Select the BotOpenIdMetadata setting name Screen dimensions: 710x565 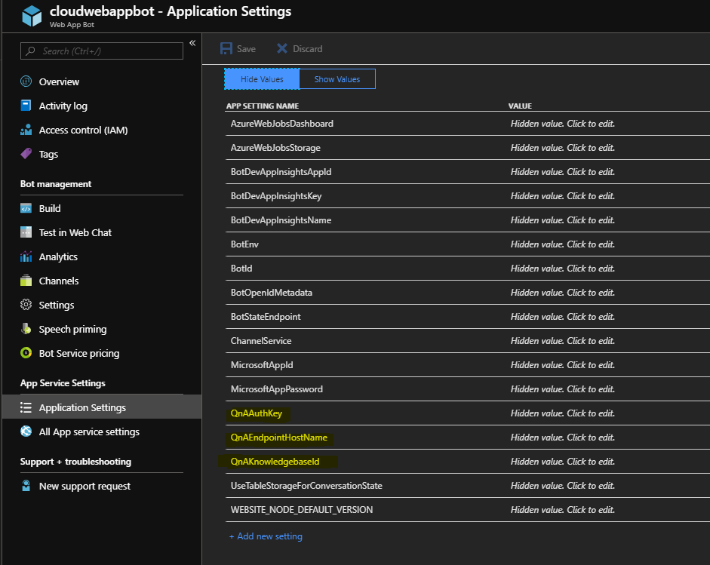(271, 293)
